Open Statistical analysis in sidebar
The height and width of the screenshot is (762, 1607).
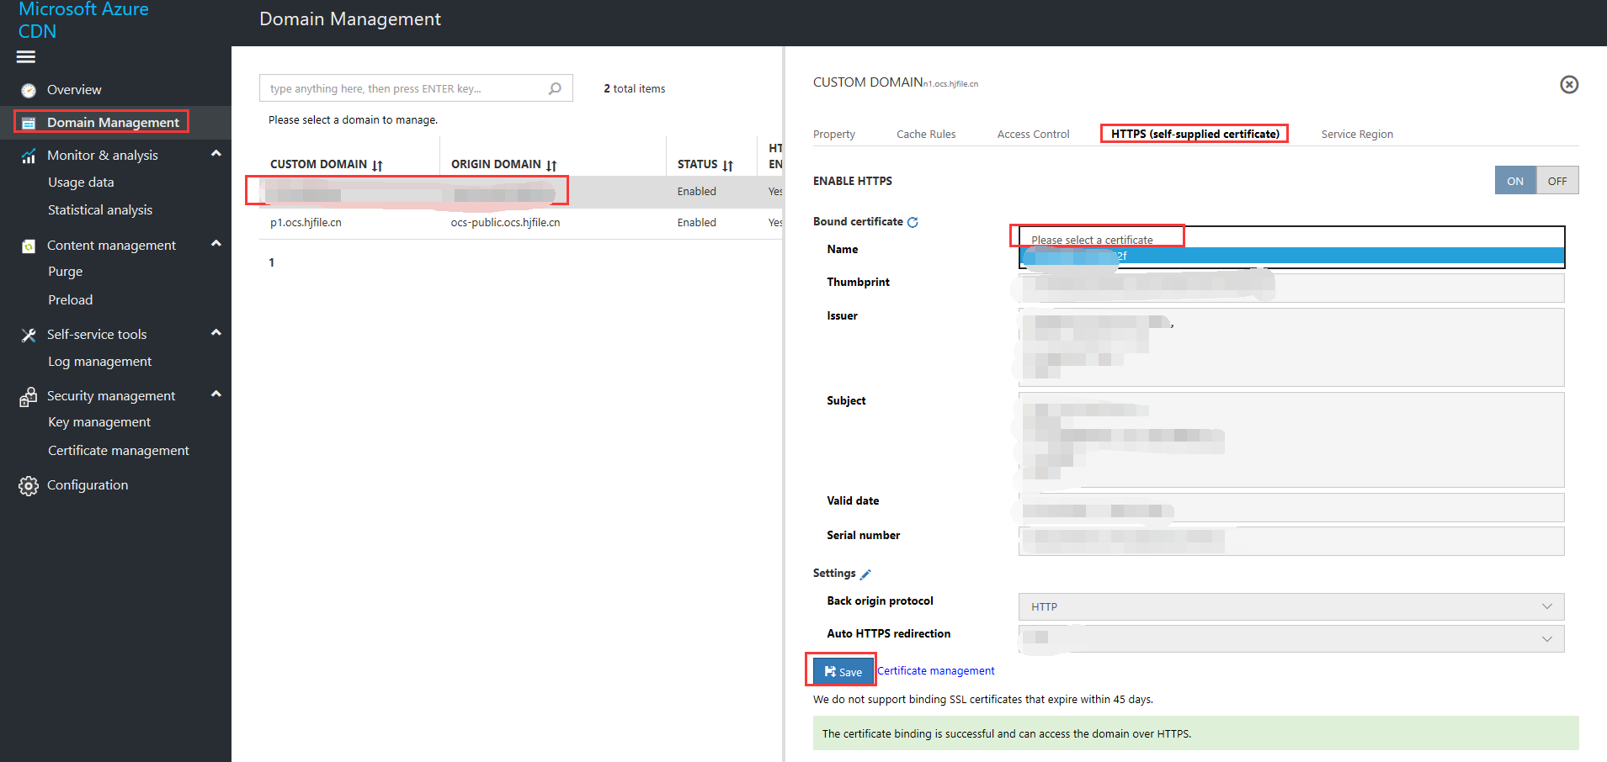click(x=100, y=210)
